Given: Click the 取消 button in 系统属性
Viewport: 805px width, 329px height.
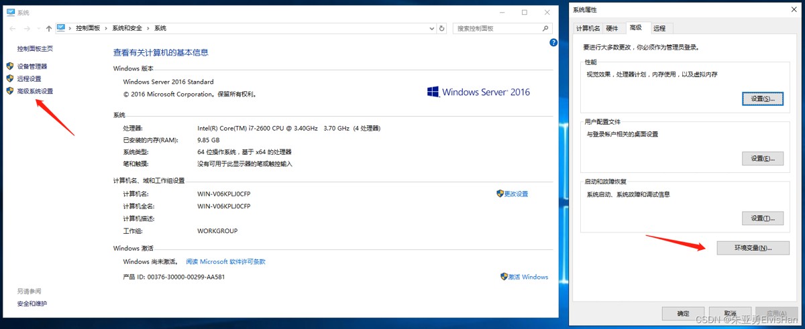Looking at the screenshot, I should pyautogui.click(x=730, y=313).
